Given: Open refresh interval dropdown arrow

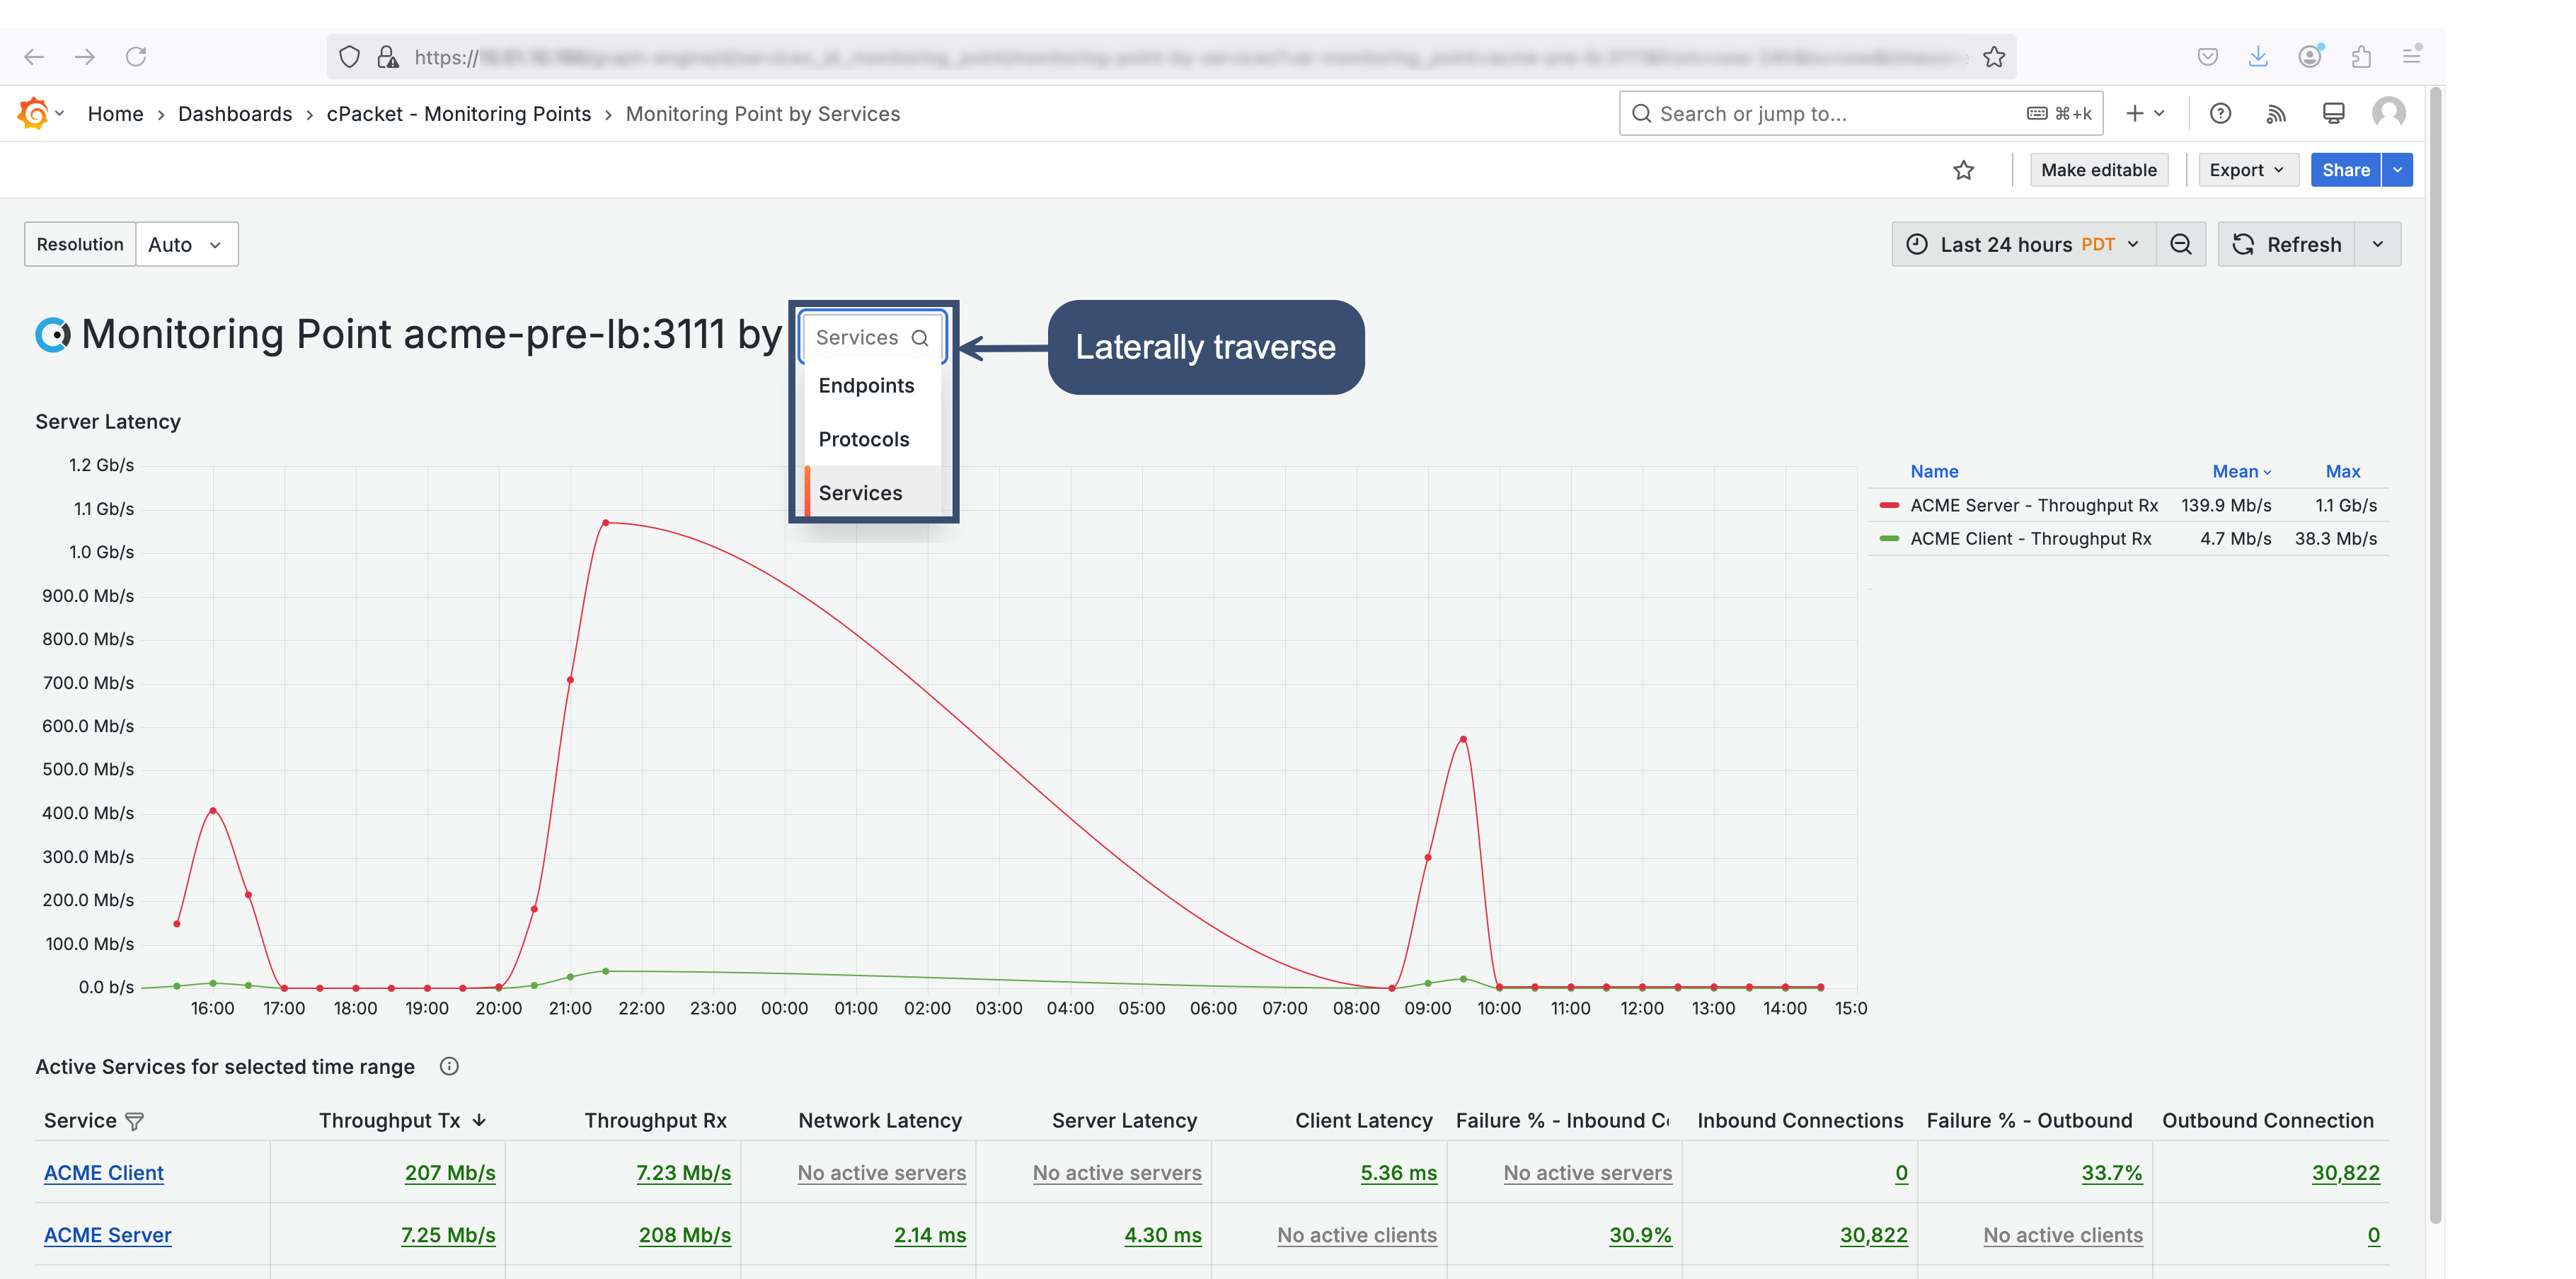Looking at the screenshot, I should 2378,244.
